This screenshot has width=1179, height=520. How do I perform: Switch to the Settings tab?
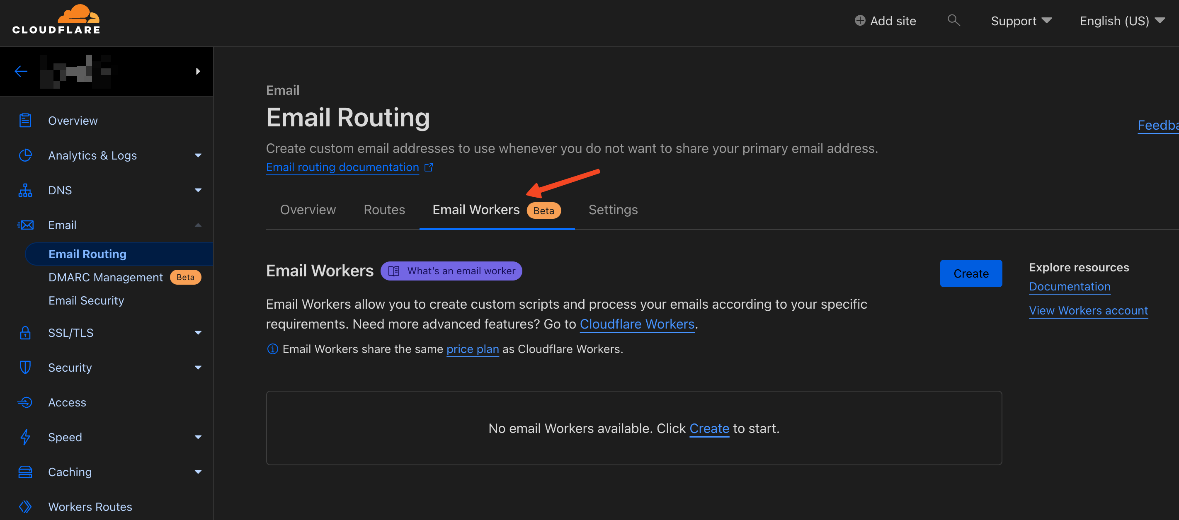click(x=613, y=210)
